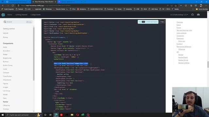This screenshot has width=209, height=117.
Task: Open Button Group in the Components list
Action: pos(8,65)
